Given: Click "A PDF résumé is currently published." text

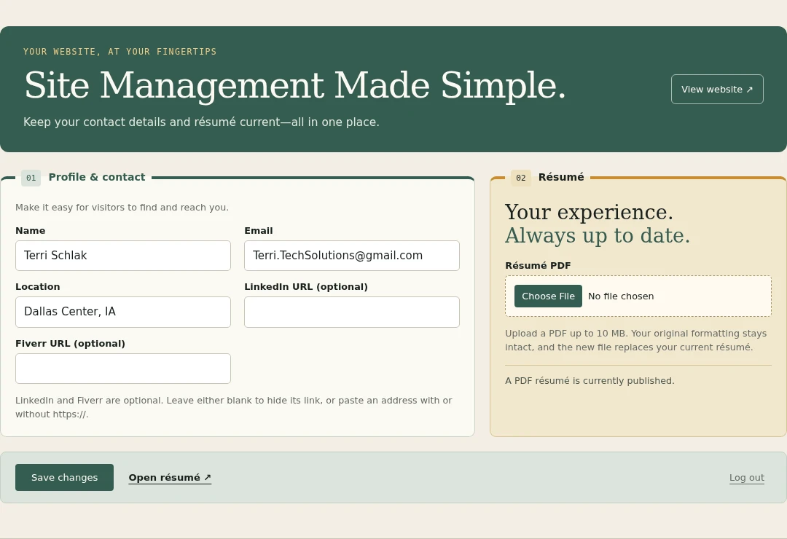Looking at the screenshot, I should tap(590, 380).
